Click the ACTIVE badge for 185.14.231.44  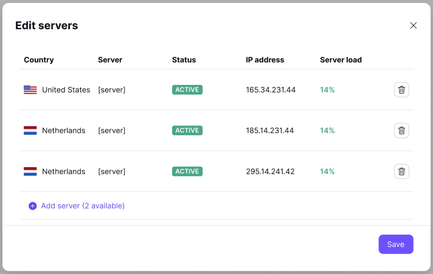187,130
